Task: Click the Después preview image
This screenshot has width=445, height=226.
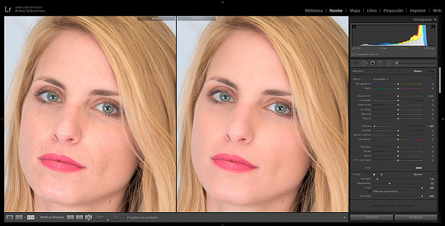Action: tap(263, 114)
